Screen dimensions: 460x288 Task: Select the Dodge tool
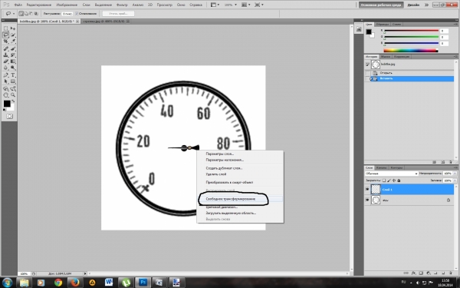point(13,68)
